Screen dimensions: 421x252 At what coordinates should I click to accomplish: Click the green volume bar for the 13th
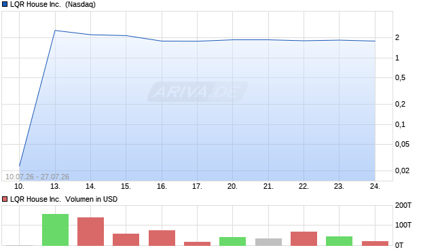[55, 230]
